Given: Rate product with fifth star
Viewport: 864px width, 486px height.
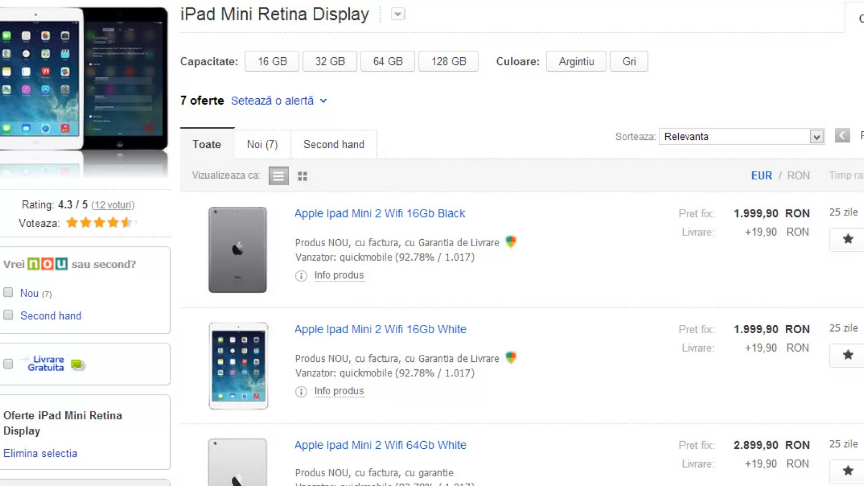Looking at the screenshot, I should pos(127,222).
